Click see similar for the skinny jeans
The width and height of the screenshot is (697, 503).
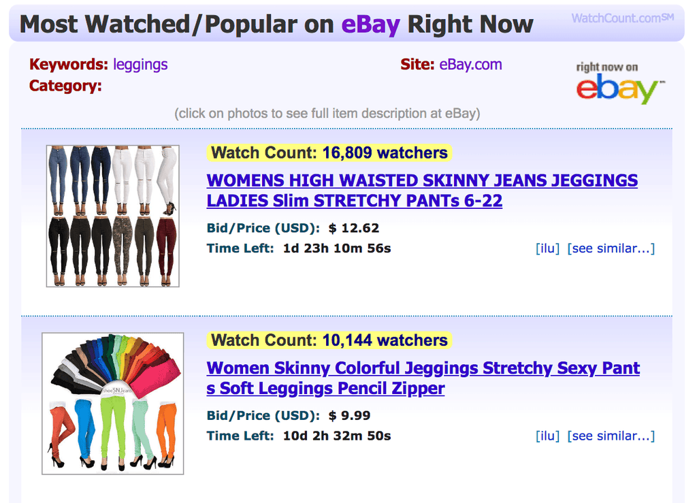[611, 248]
